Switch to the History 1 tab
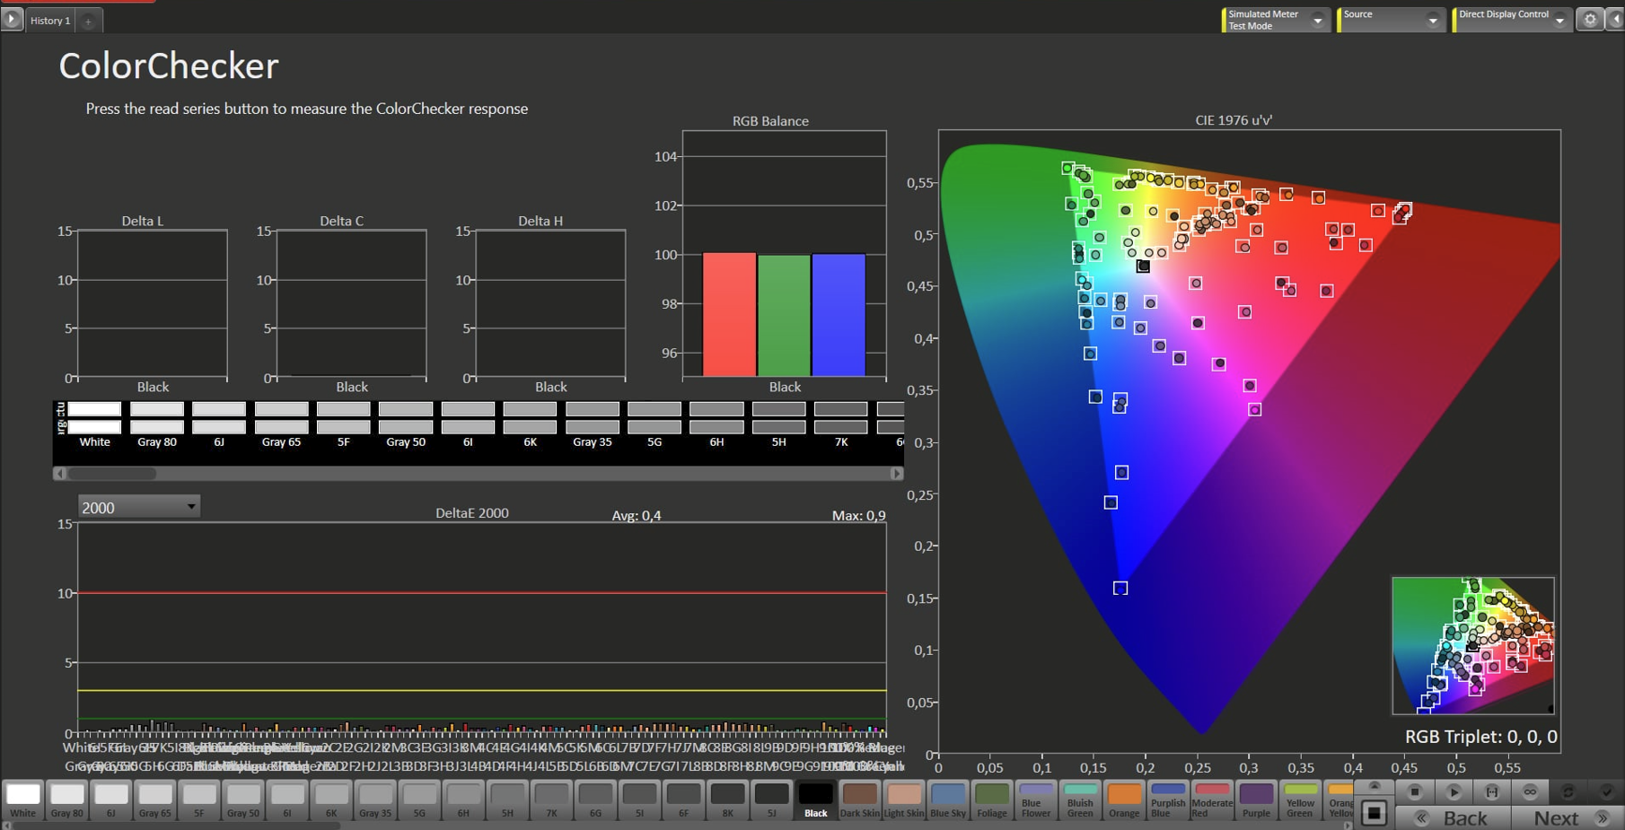Screen dimensions: 1625x830 pos(50,21)
